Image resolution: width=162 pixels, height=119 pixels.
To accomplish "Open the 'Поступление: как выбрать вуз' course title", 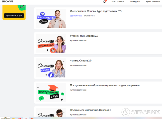I will click(x=105, y=85).
